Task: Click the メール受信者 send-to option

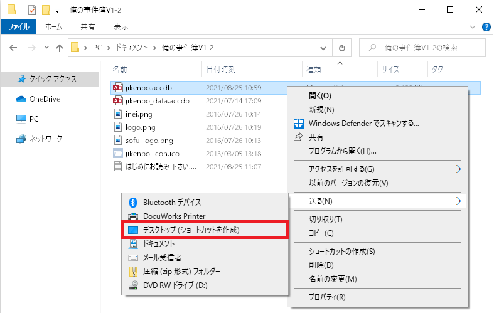Action: click(x=162, y=257)
